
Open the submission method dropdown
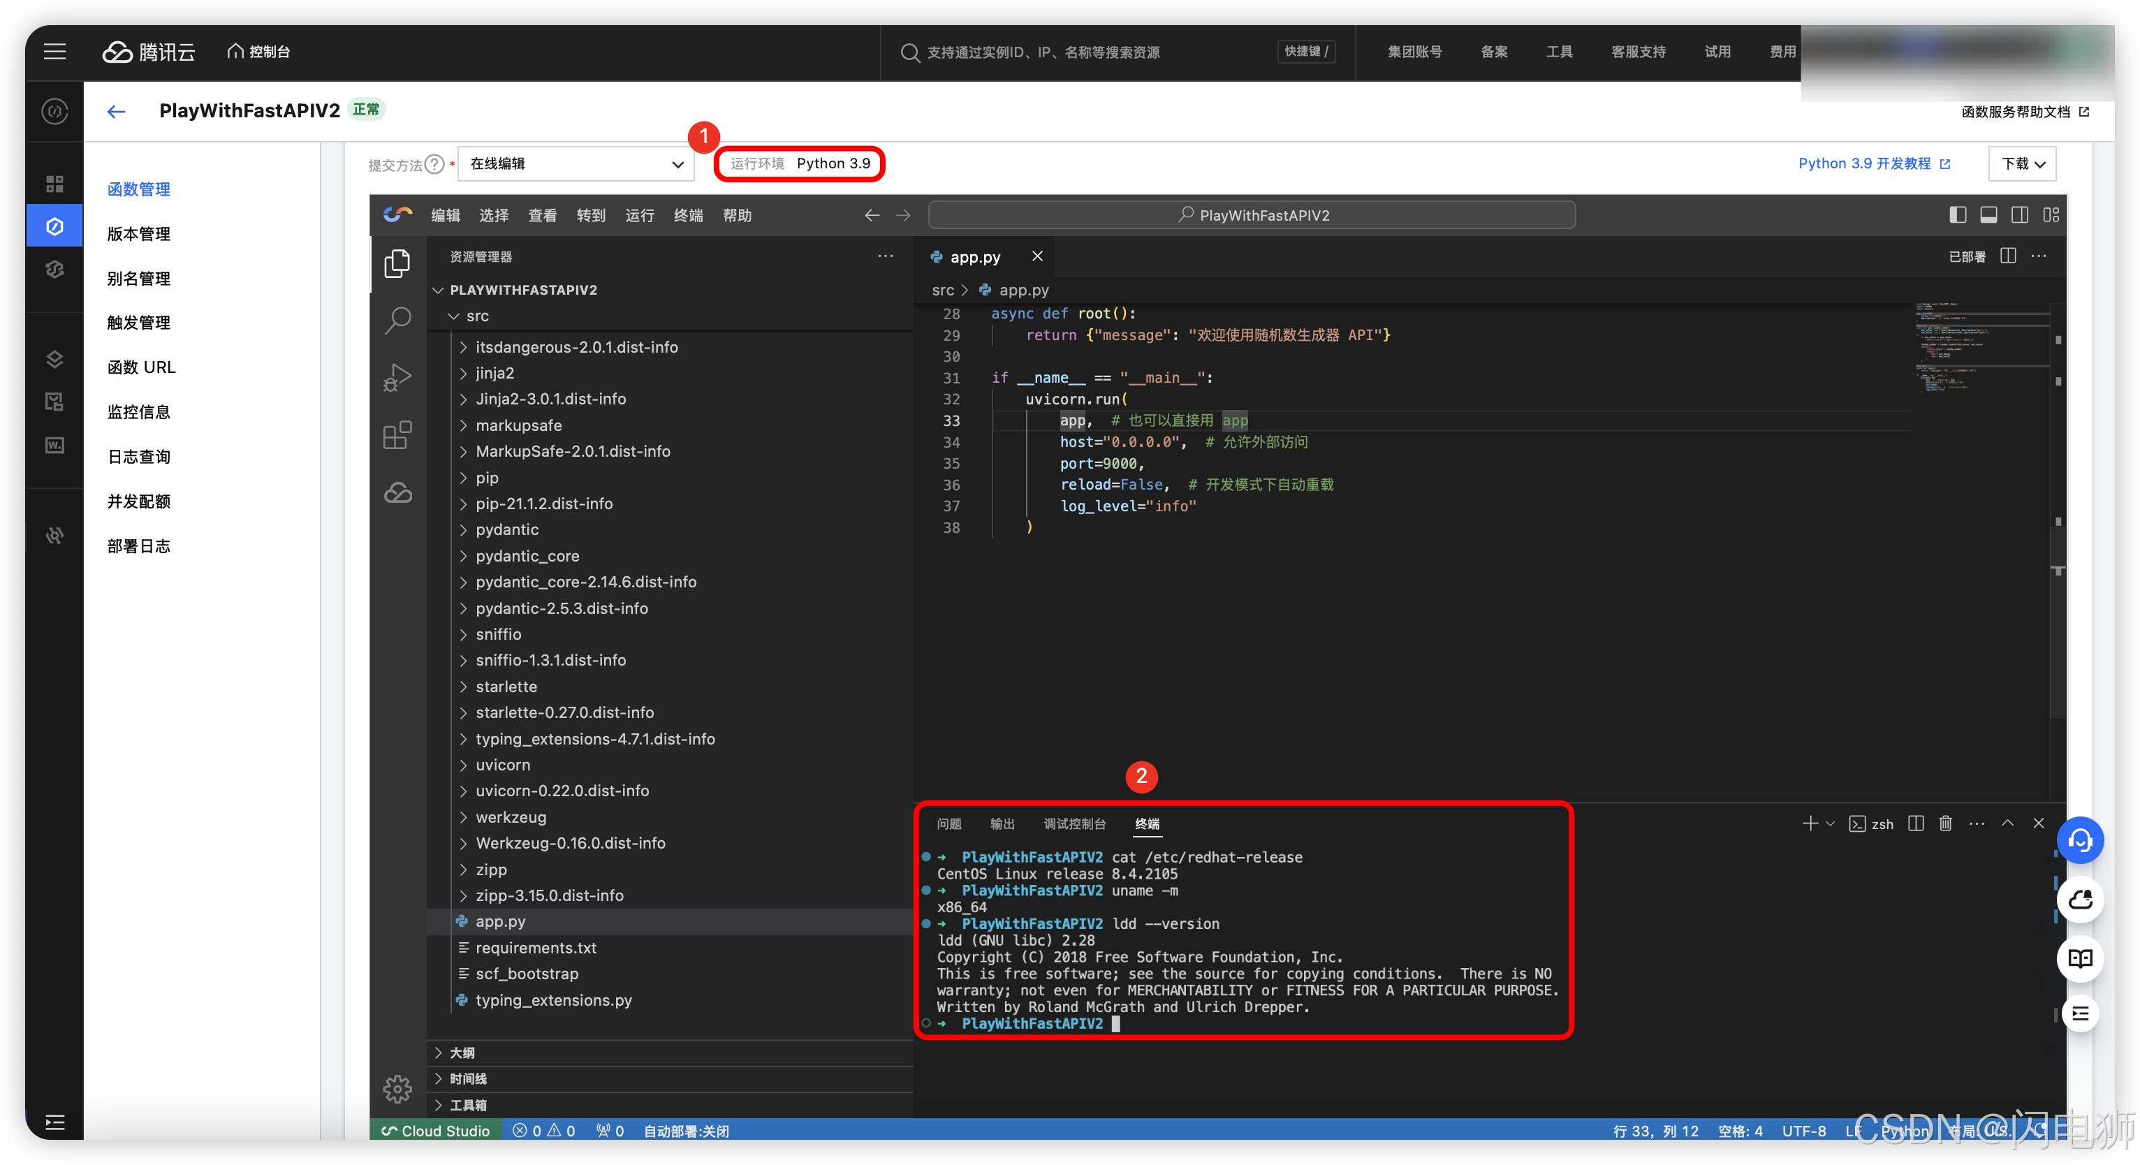point(576,163)
